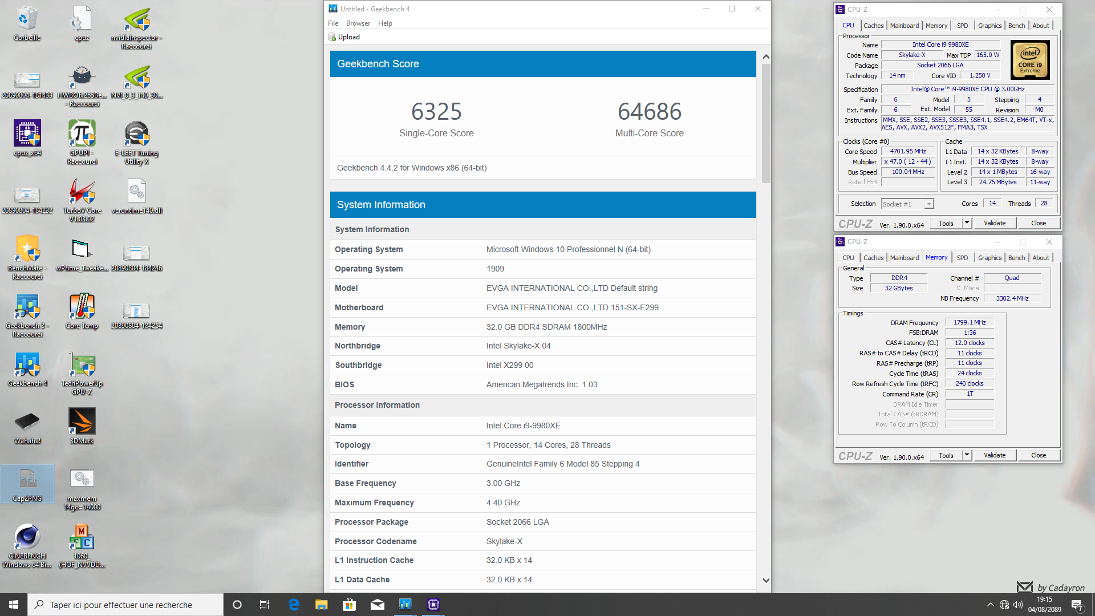Open the TechPowerUp GPU-Z icon
The image size is (1095, 616).
point(82,373)
